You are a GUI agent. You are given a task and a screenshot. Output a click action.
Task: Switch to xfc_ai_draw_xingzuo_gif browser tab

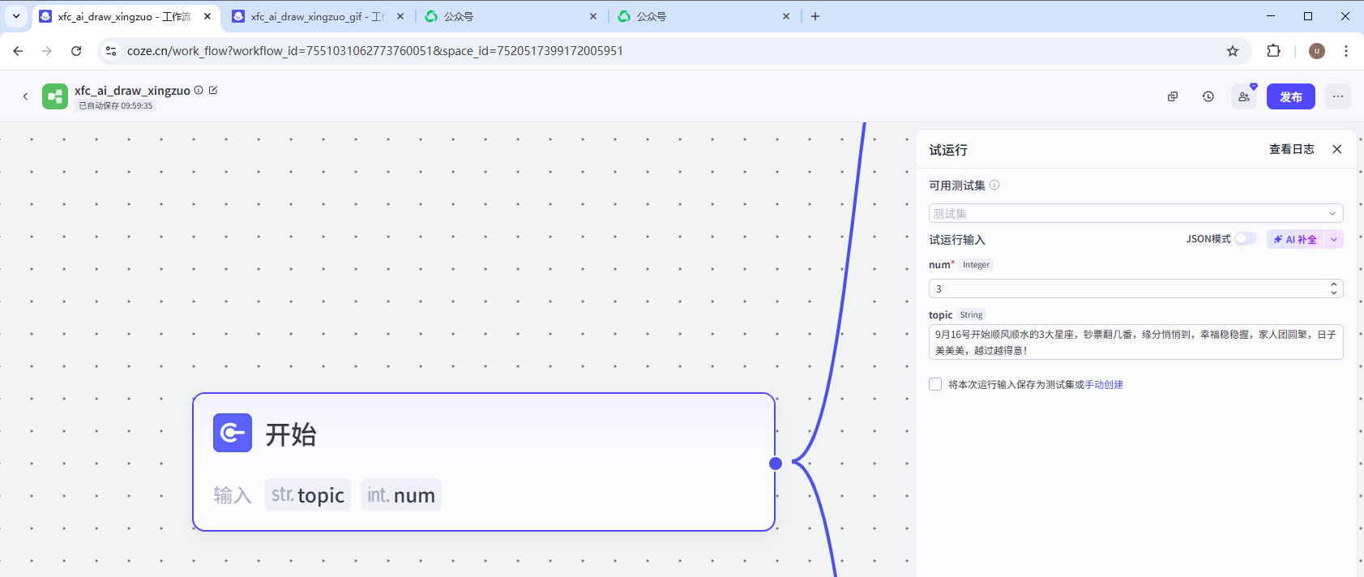pyautogui.click(x=316, y=16)
